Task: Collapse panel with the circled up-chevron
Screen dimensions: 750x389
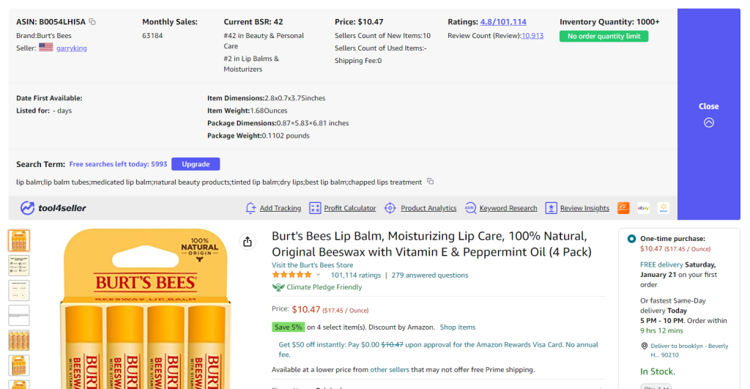Action: tap(709, 122)
